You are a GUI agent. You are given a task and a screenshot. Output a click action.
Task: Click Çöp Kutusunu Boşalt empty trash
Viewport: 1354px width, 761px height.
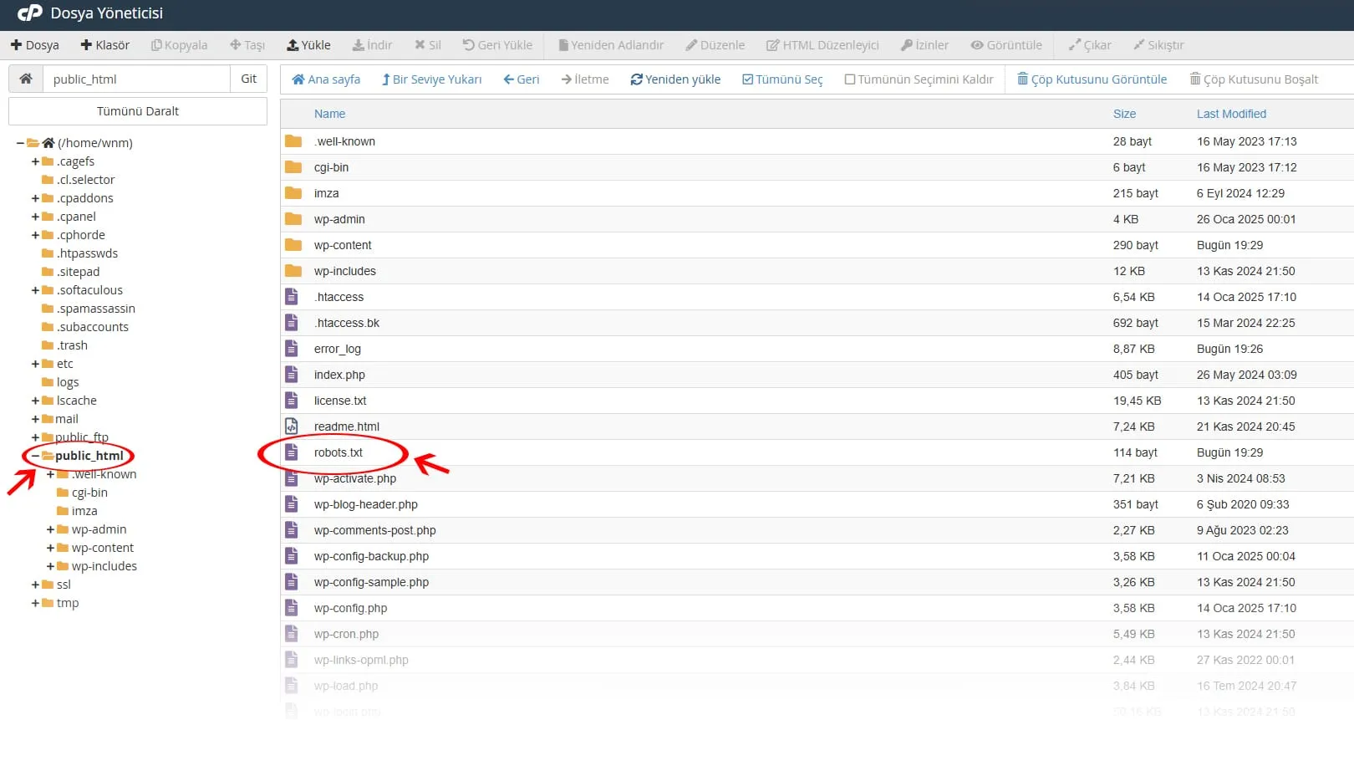pos(1254,79)
